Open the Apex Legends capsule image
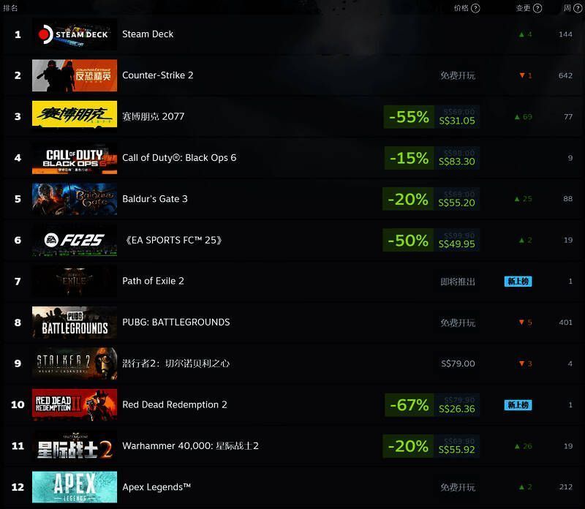 tap(75, 487)
